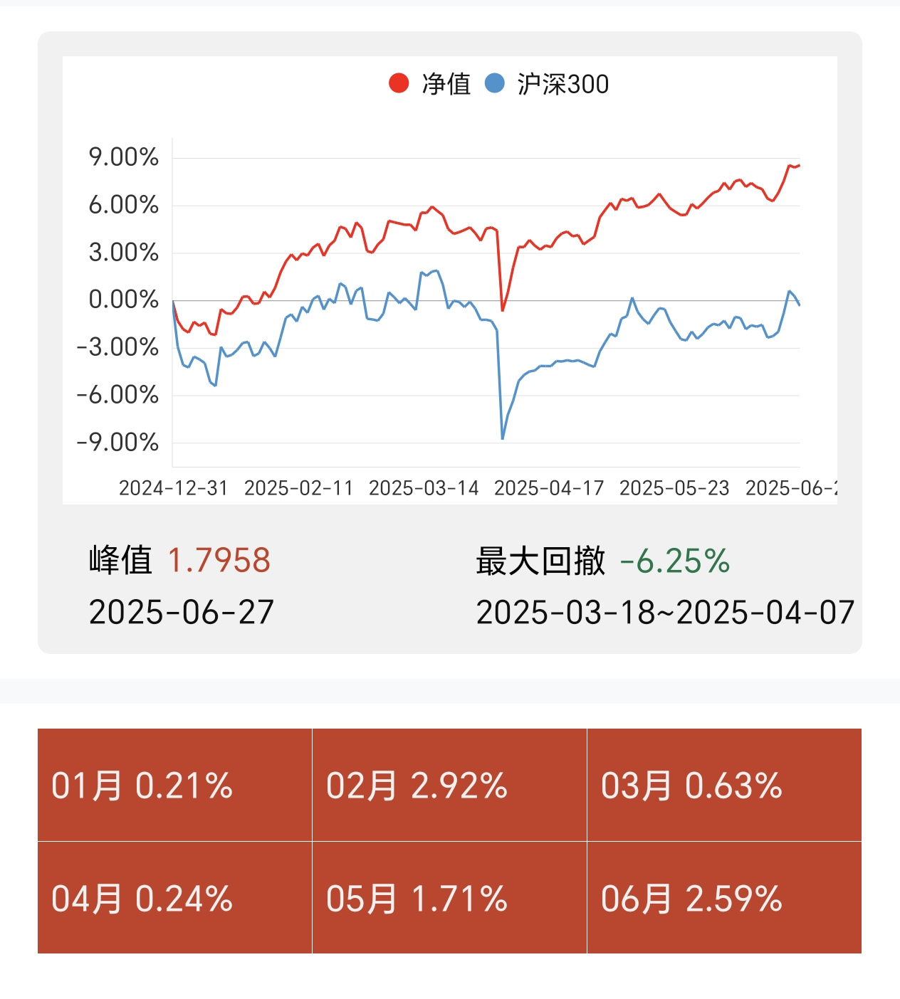This screenshot has width=900, height=999.
Task: Click the blue 沪深300 legend dot
Action: point(494,83)
